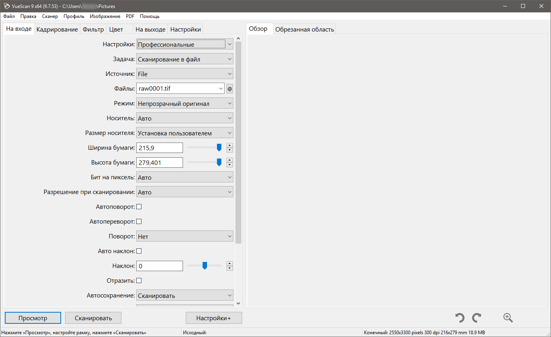Switch to the Кадрирование tab

click(x=57, y=30)
